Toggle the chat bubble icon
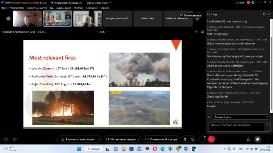The width and height of the screenshot is (273, 153). tap(257, 139)
